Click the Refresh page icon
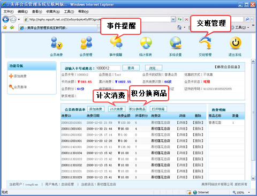Screen dimensions: 257x196 tap(179, 19)
